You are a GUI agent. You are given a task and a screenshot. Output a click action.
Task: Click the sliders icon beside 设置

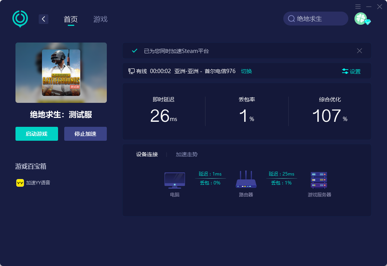pyautogui.click(x=345, y=71)
